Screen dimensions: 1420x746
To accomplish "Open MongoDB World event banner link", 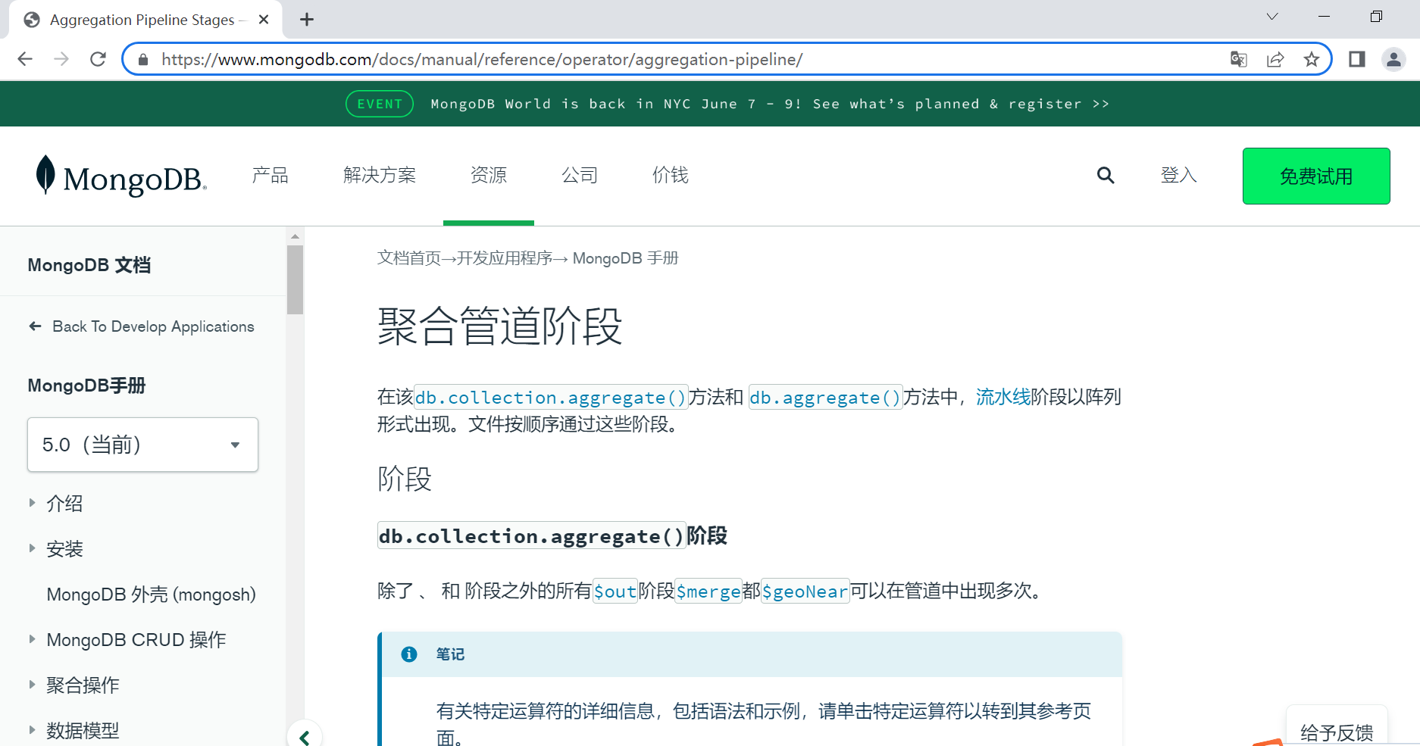I will coord(770,104).
